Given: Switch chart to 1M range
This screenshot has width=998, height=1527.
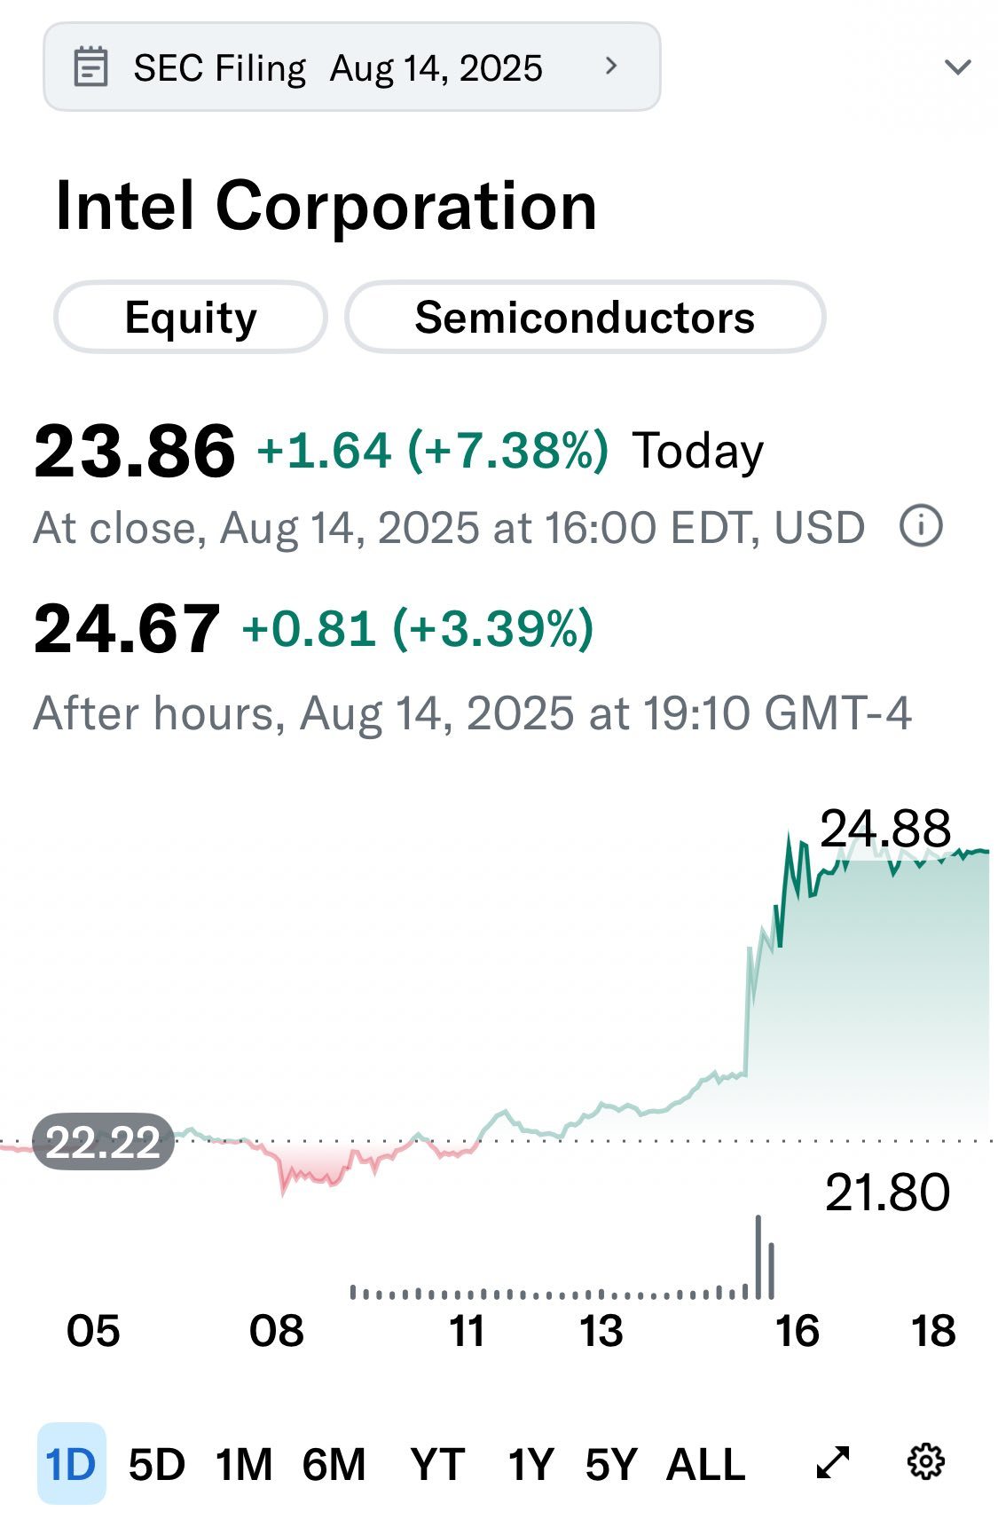Looking at the screenshot, I should (x=244, y=1464).
